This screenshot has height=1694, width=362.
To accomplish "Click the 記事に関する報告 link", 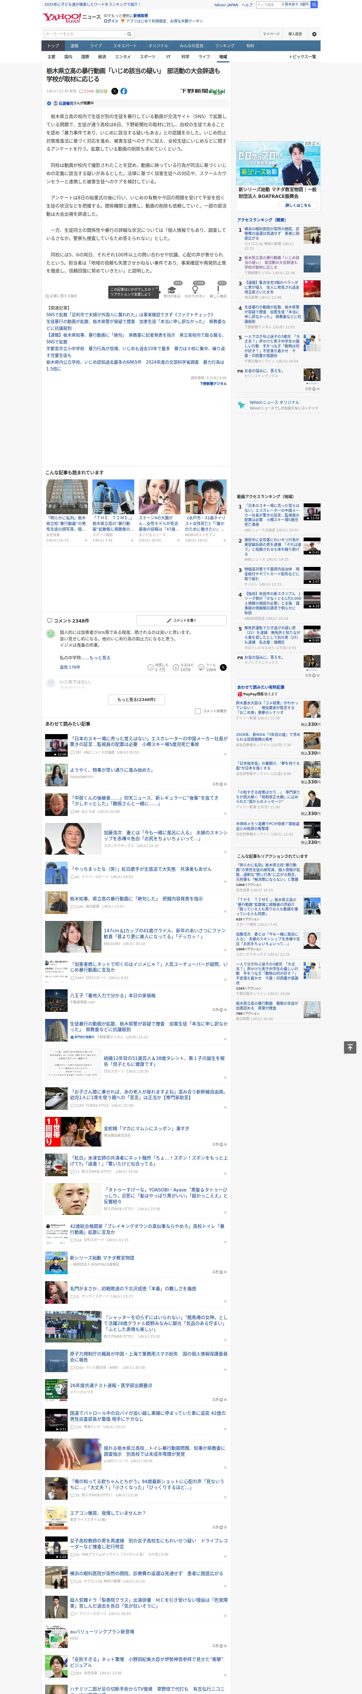I will pyautogui.click(x=61, y=296).
